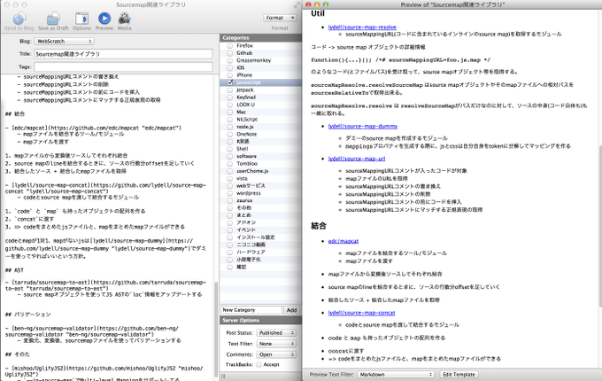Toggle the TrackBacks Accept checkbox
This screenshot has width=602, height=381.
[x=259, y=364]
